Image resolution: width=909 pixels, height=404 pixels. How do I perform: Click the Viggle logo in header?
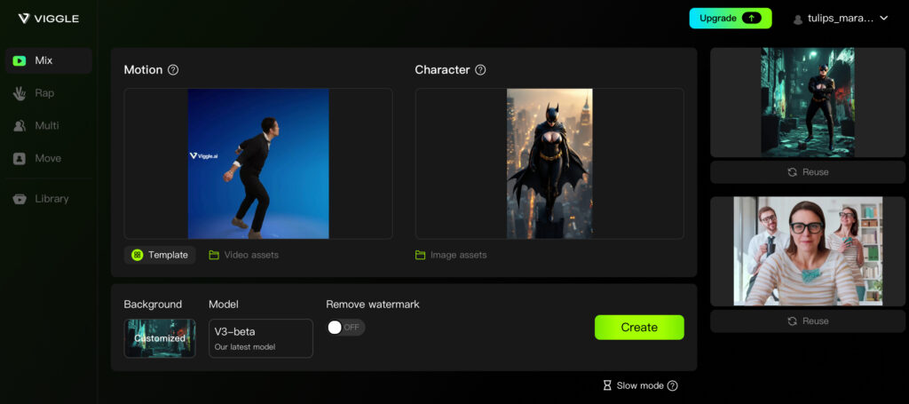coord(49,18)
